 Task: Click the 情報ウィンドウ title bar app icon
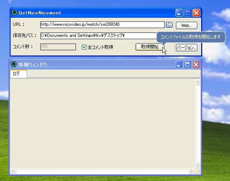(14, 64)
